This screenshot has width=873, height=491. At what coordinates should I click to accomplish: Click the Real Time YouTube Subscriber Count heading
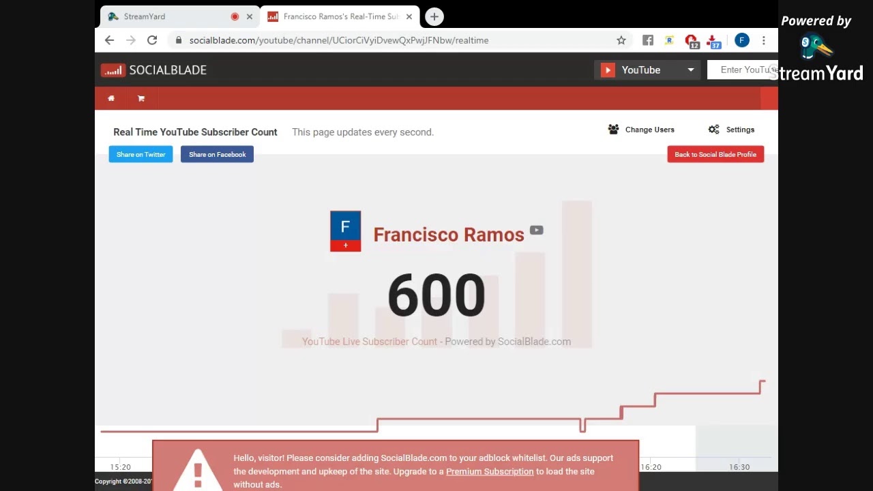pyautogui.click(x=195, y=132)
